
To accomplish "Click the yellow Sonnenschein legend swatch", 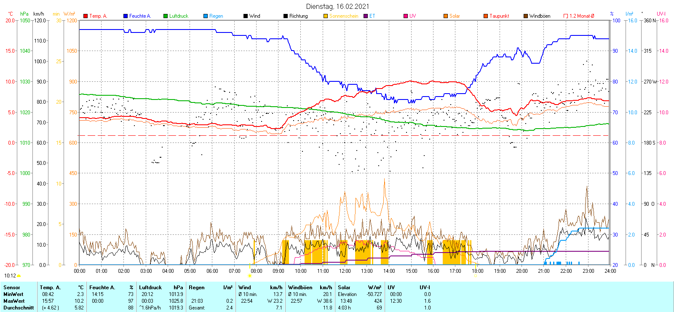I will tap(326, 16).
